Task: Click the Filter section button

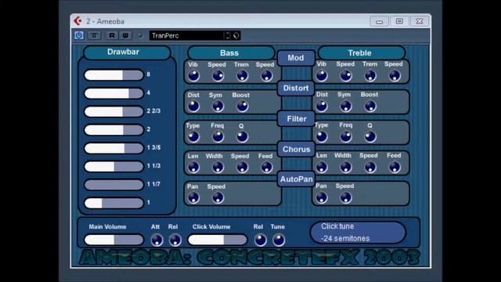Action: [296, 118]
